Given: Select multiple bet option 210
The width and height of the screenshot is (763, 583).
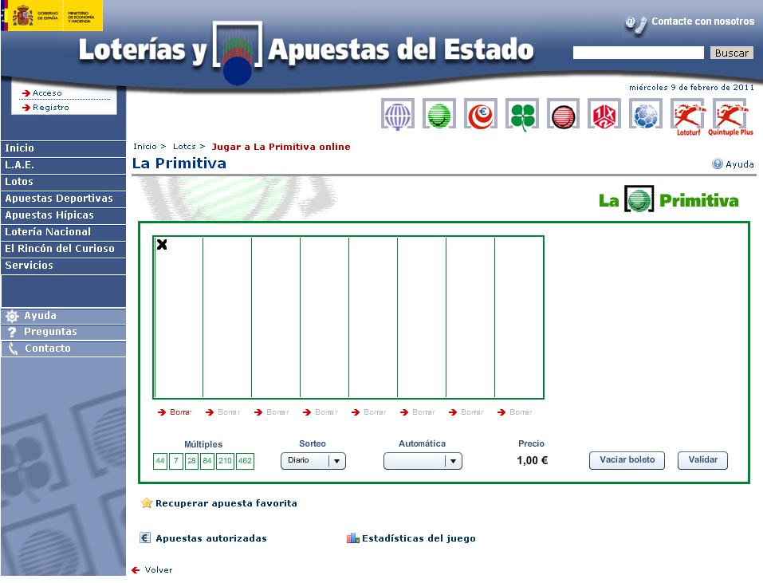Looking at the screenshot, I should [x=225, y=461].
